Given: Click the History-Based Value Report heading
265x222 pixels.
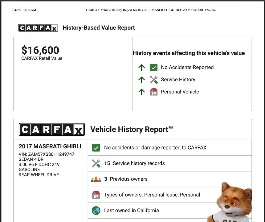Looking at the screenshot, I should [99, 28].
